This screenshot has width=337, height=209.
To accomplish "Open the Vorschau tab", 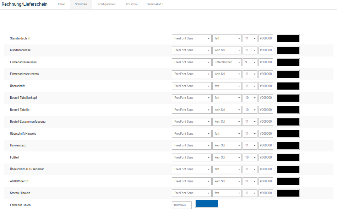I will tap(132, 4).
